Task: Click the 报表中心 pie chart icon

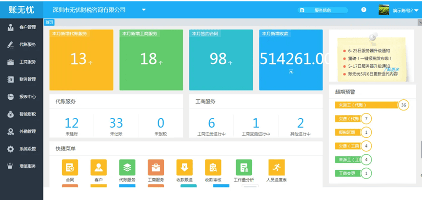Action: click(11, 97)
